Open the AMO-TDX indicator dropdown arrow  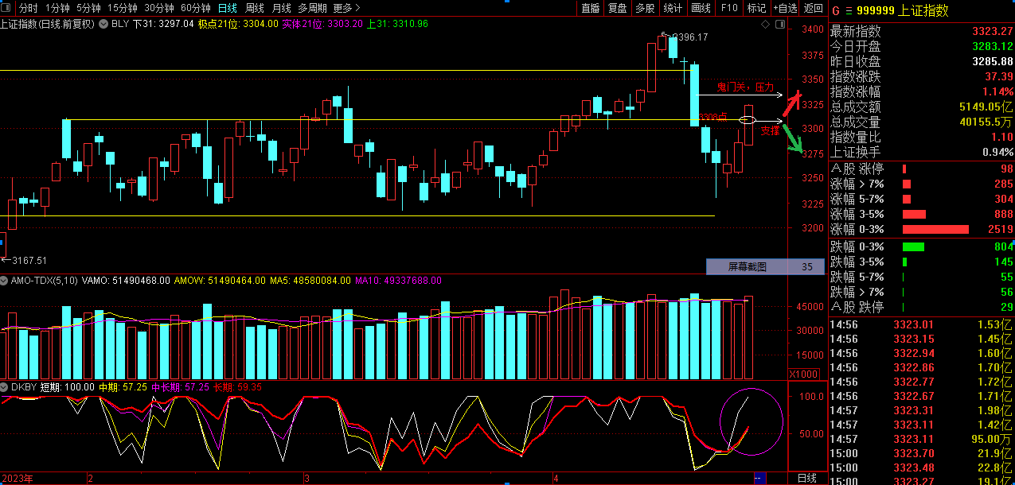pos(4,281)
